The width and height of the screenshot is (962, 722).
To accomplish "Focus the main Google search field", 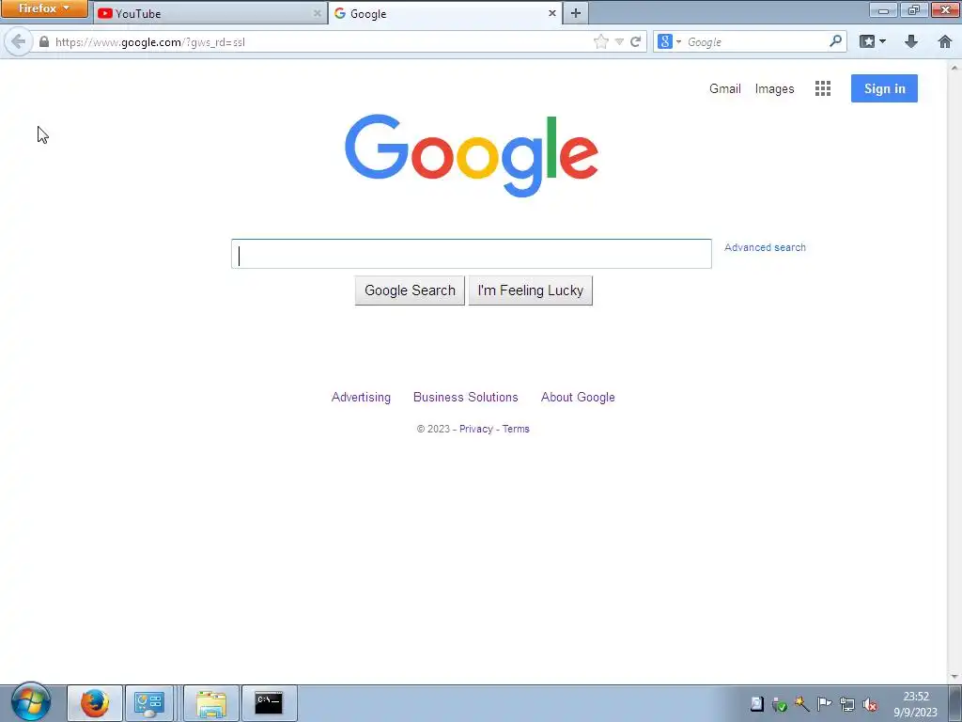I will point(472,254).
